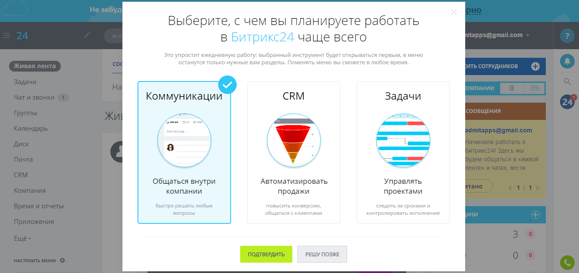Screen dimensions: 579x273
Task: Click the checkmark on the Коммуникации card
Action: [x=228, y=85]
